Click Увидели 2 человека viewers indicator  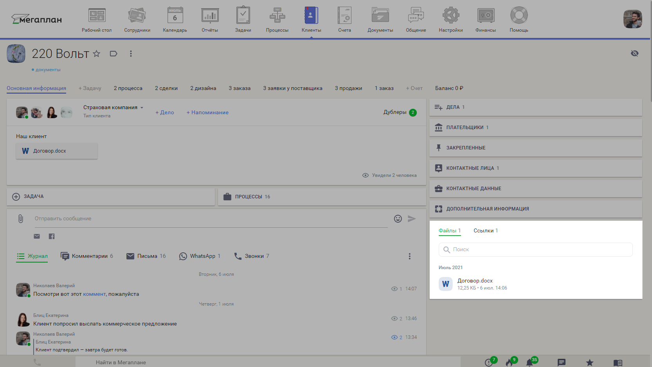[389, 175]
